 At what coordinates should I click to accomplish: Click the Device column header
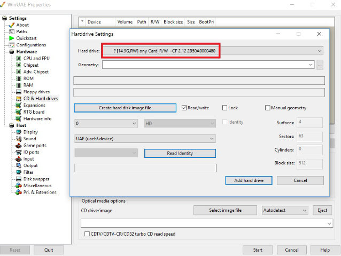pyautogui.click(x=100, y=22)
